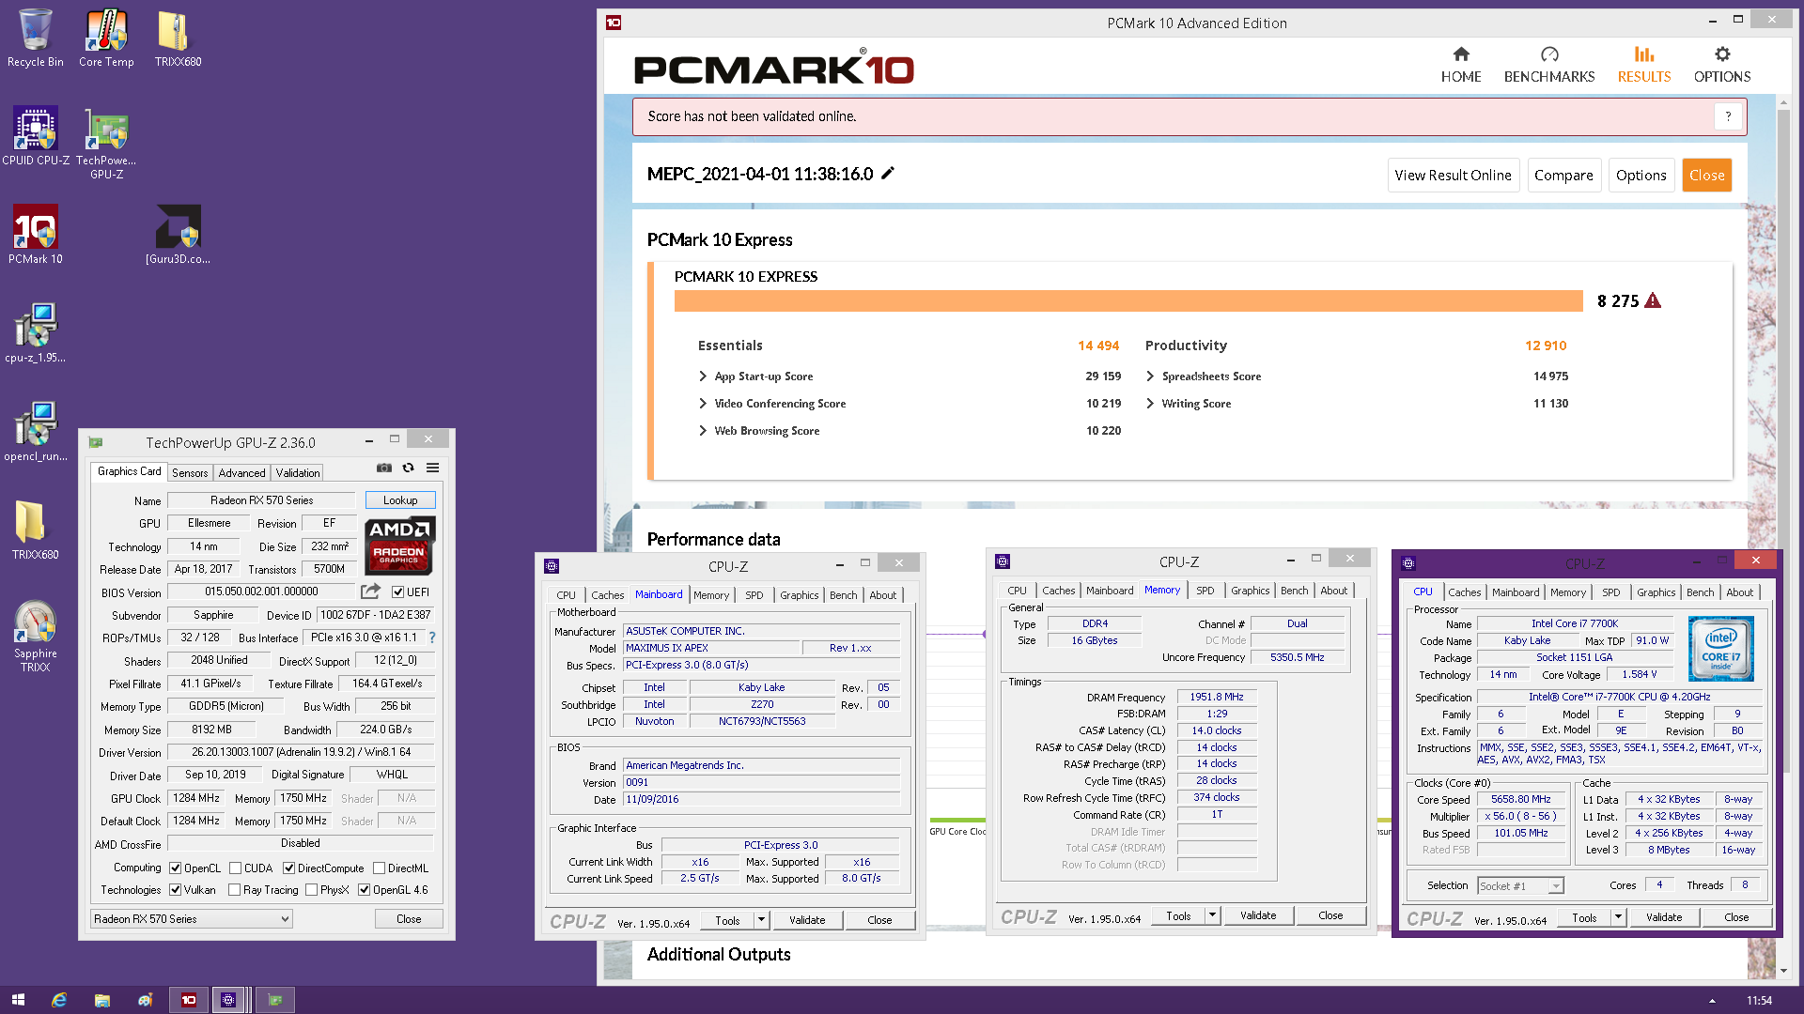Click the Compare button in PCMark
The height and width of the screenshot is (1014, 1804).
coord(1563,175)
